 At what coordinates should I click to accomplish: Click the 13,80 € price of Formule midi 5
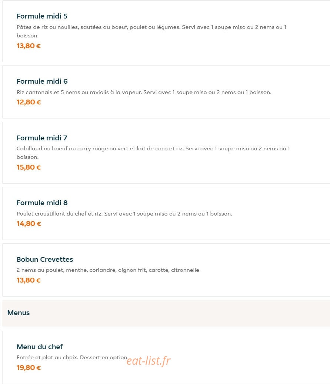[29, 46]
